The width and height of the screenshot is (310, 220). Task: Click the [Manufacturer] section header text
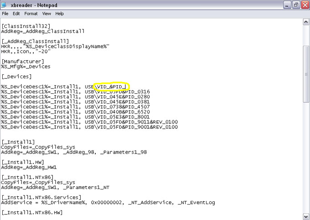pos(23,61)
